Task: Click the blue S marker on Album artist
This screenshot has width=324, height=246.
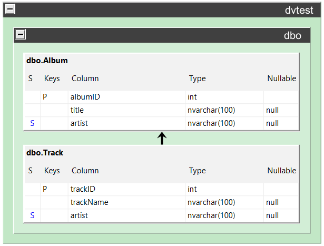Action: click(x=32, y=123)
